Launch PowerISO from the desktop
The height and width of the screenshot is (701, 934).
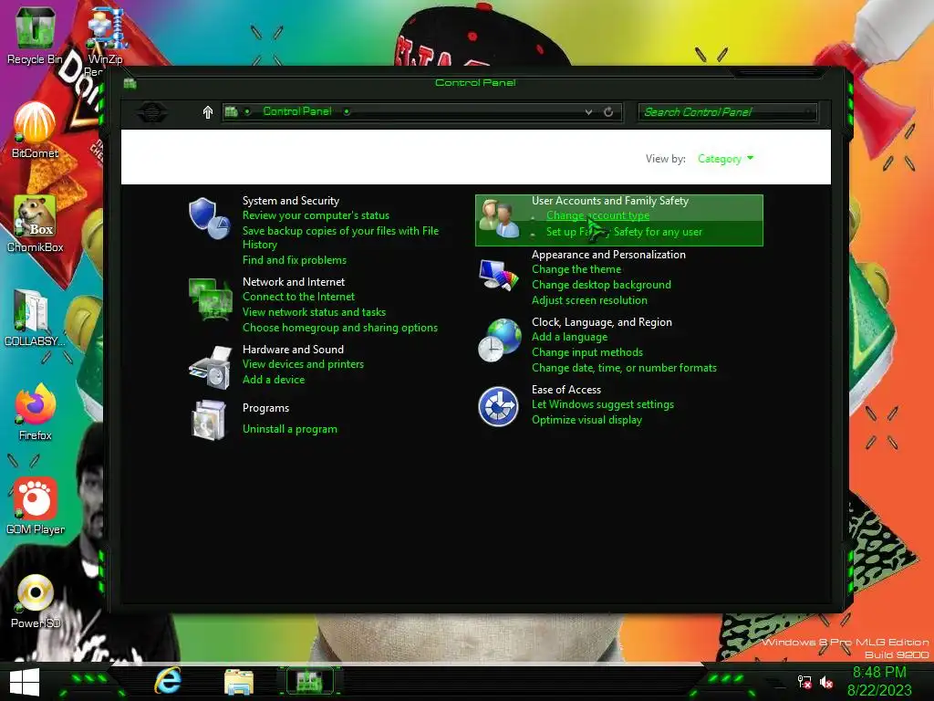[35, 601]
